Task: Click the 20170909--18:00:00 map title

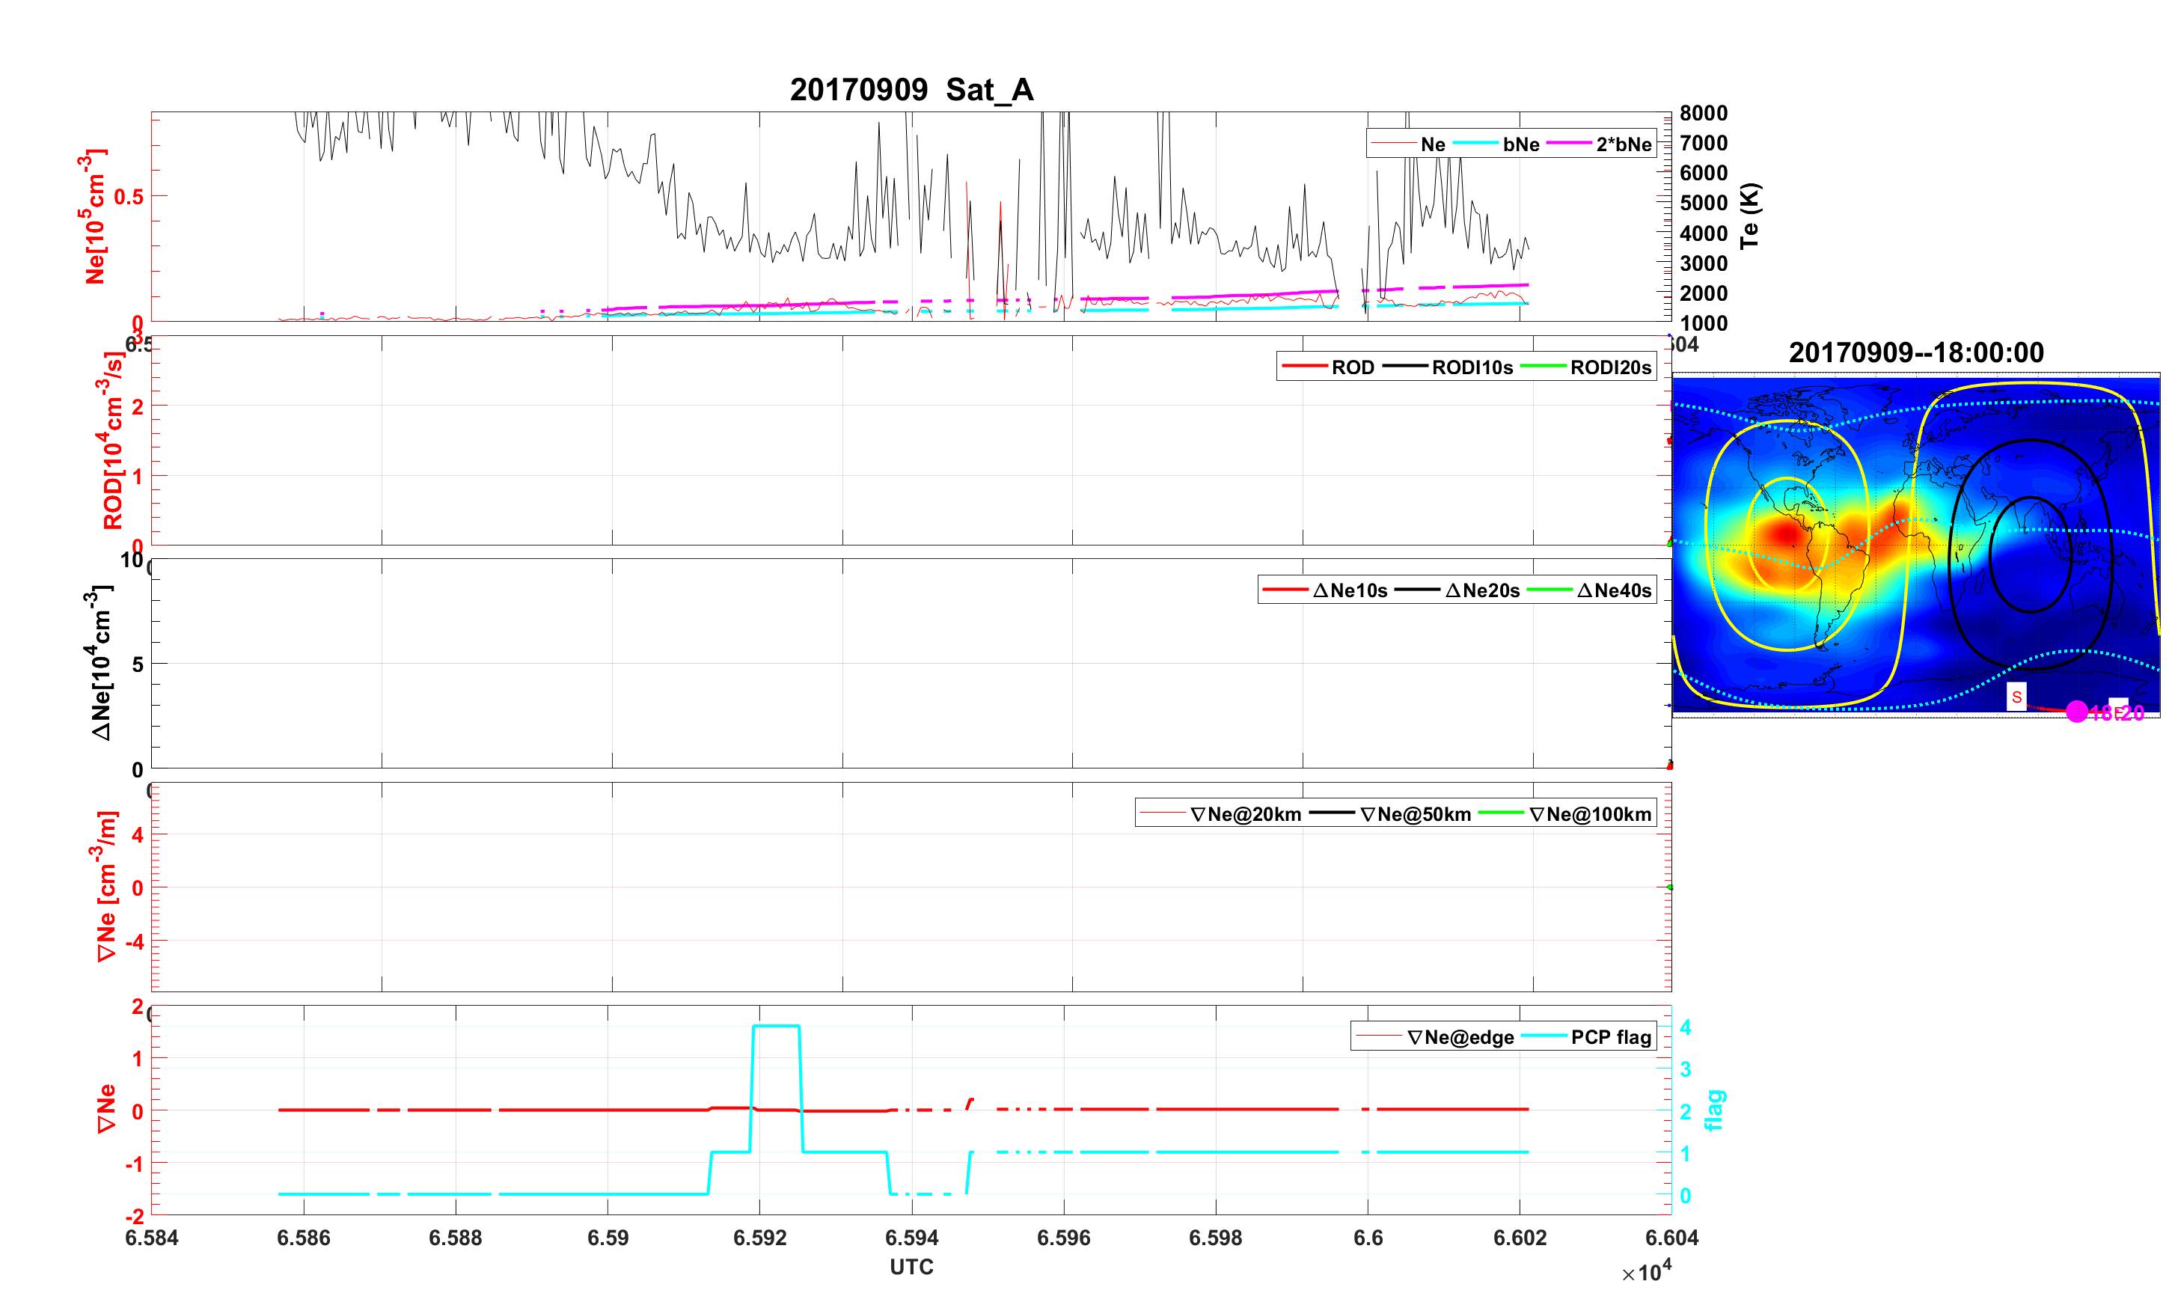Action: click(x=1915, y=352)
